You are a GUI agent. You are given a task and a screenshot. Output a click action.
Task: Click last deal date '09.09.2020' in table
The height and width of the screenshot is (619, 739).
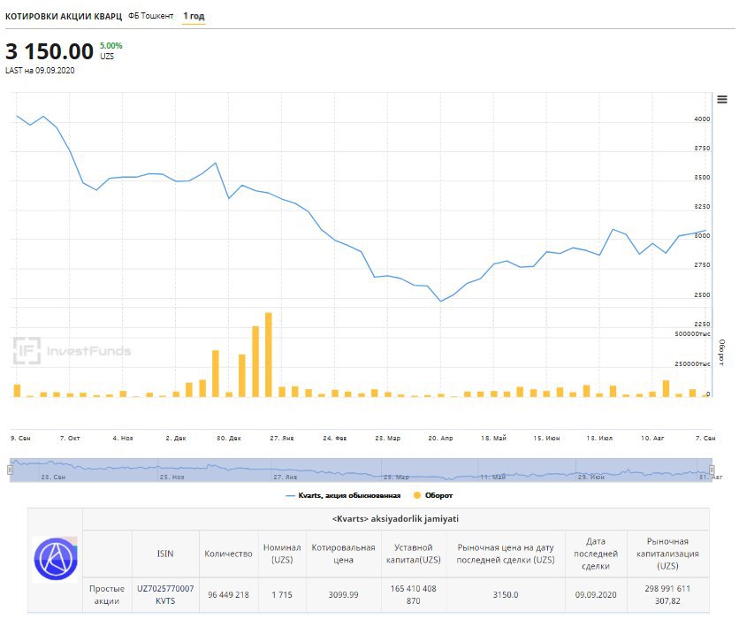click(596, 595)
